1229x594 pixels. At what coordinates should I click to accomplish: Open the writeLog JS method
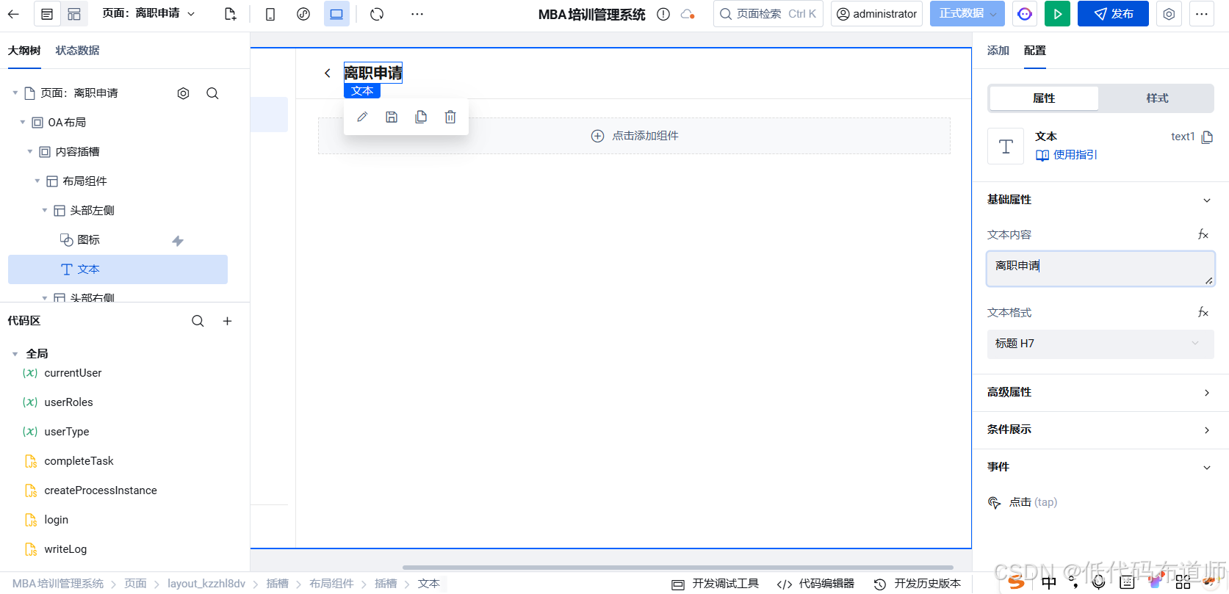pyautogui.click(x=65, y=549)
